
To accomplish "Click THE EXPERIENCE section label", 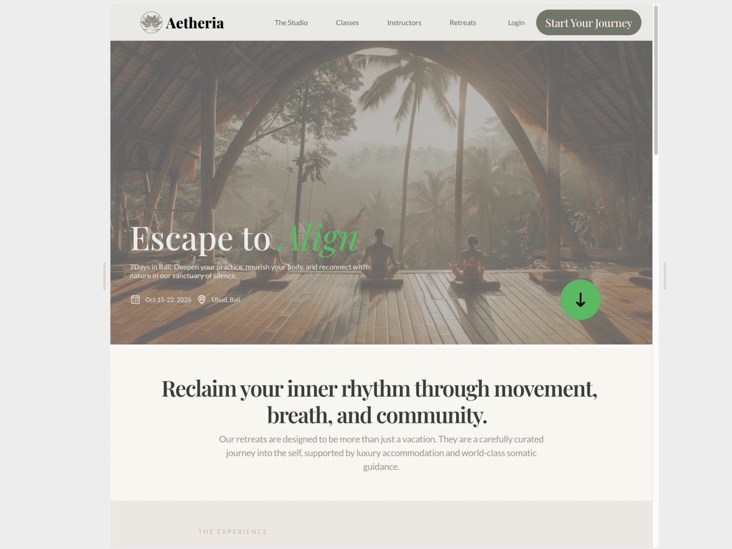I will click(233, 532).
